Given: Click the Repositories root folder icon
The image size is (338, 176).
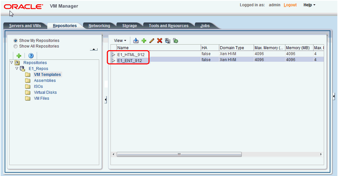Looking at the screenshot, I should [17, 63].
